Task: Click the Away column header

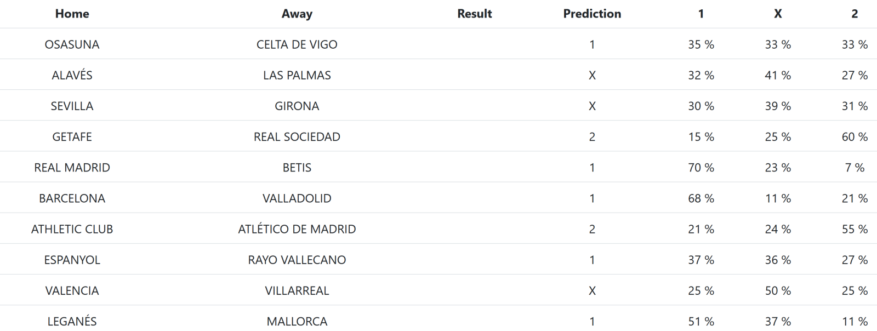Action: pyautogui.click(x=297, y=14)
